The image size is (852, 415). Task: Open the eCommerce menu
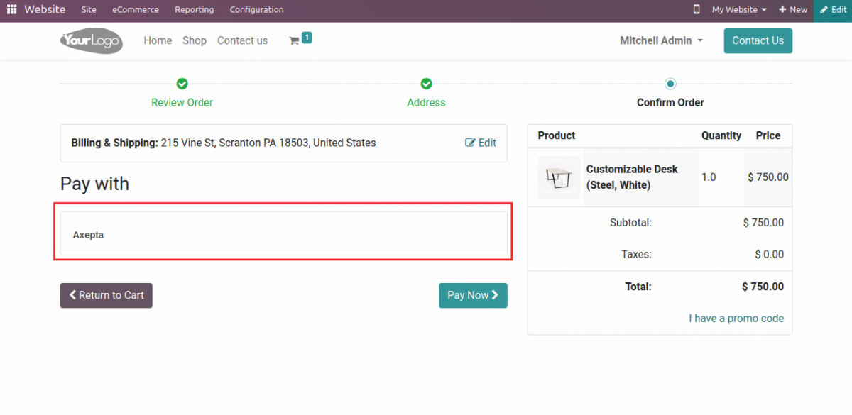click(x=135, y=9)
